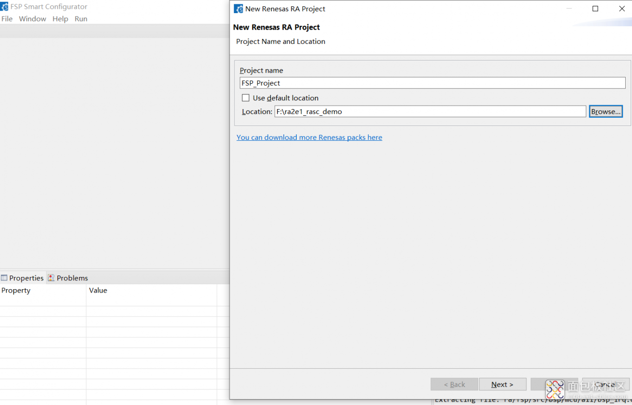The image size is (632, 405).
Task: Toggle the Use default location checkbox
Action: pos(246,98)
